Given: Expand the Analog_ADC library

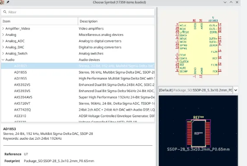Looking at the screenshot, I should pyautogui.click(x=3, y=41).
